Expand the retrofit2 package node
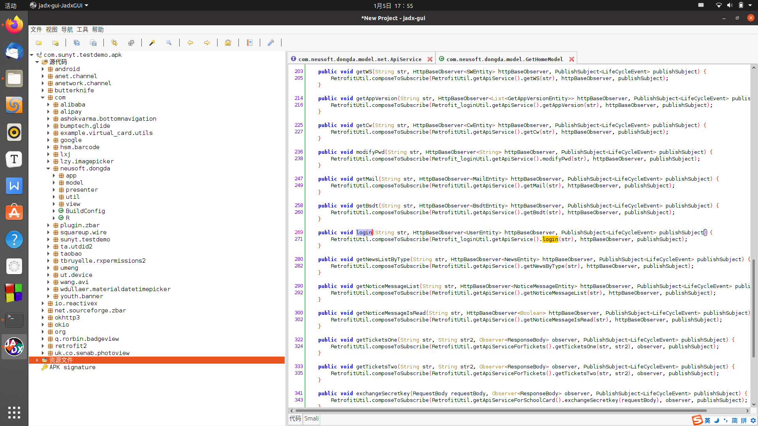The image size is (758, 426). point(43,346)
